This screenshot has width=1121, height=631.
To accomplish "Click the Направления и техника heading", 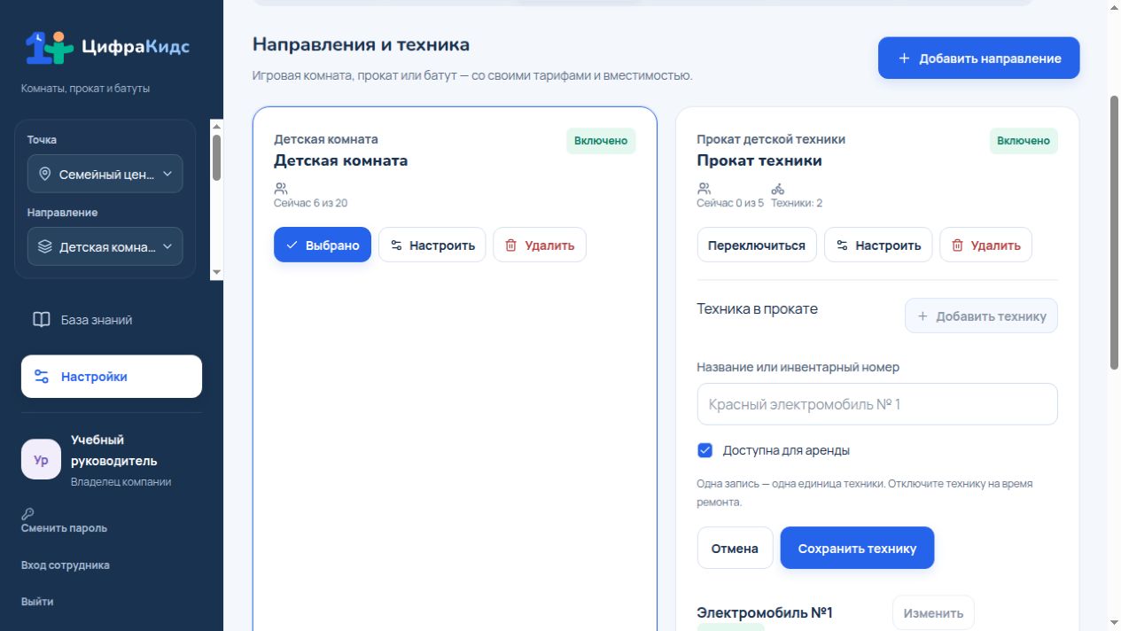I will point(362,44).
